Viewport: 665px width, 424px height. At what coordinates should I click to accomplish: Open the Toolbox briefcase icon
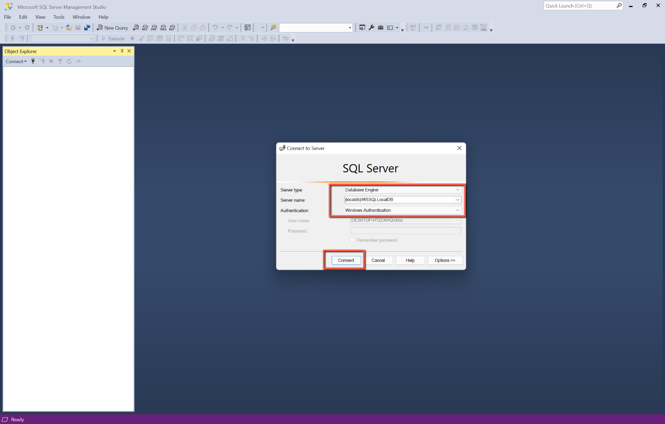[x=380, y=28]
